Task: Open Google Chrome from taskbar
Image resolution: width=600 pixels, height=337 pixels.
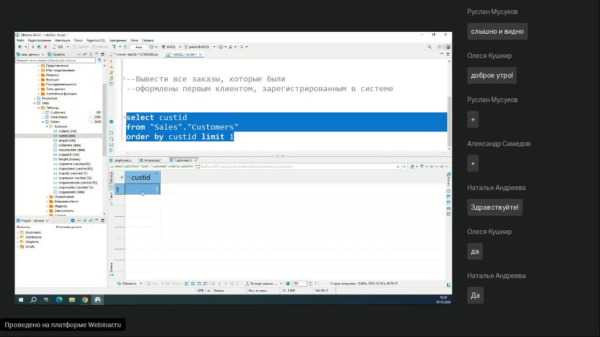Action: (x=85, y=300)
